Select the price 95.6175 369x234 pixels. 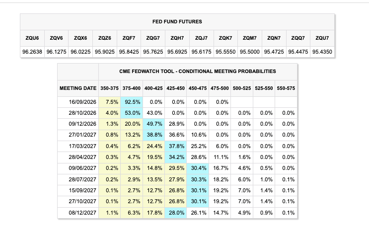pos(202,52)
